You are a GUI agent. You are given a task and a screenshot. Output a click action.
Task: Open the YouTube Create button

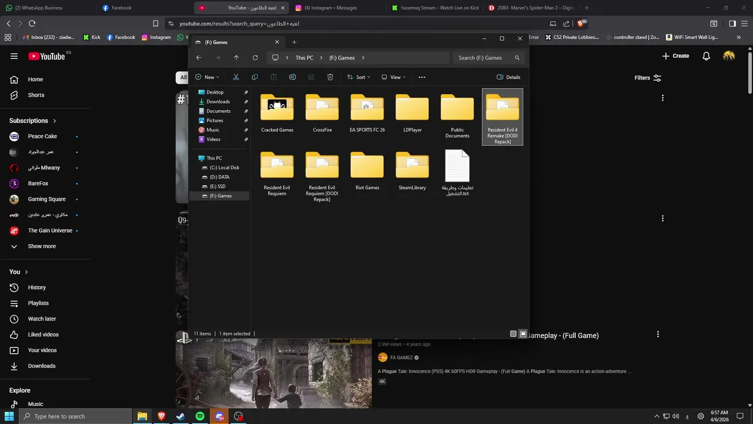(x=675, y=56)
